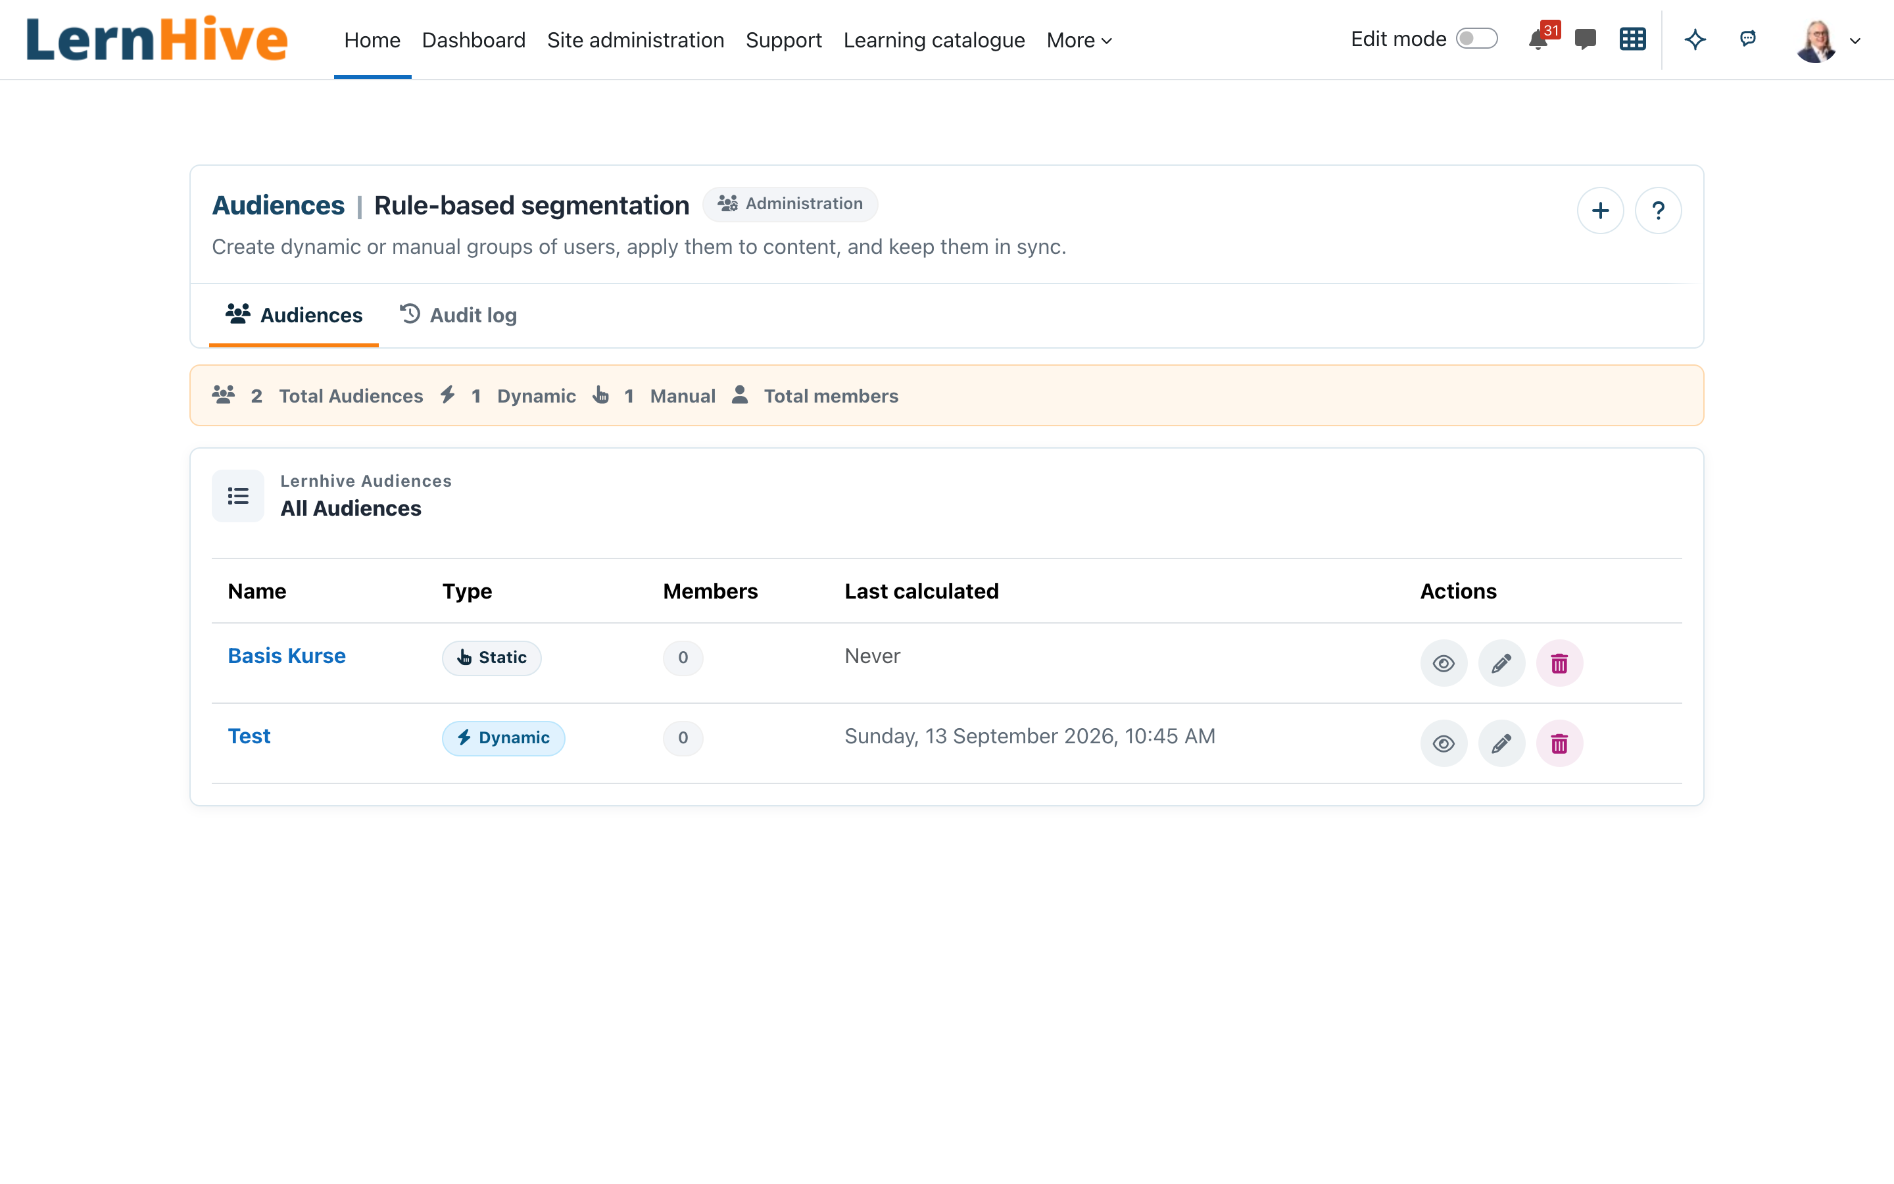
Task: Switch to the Audit log tab
Action: [458, 315]
